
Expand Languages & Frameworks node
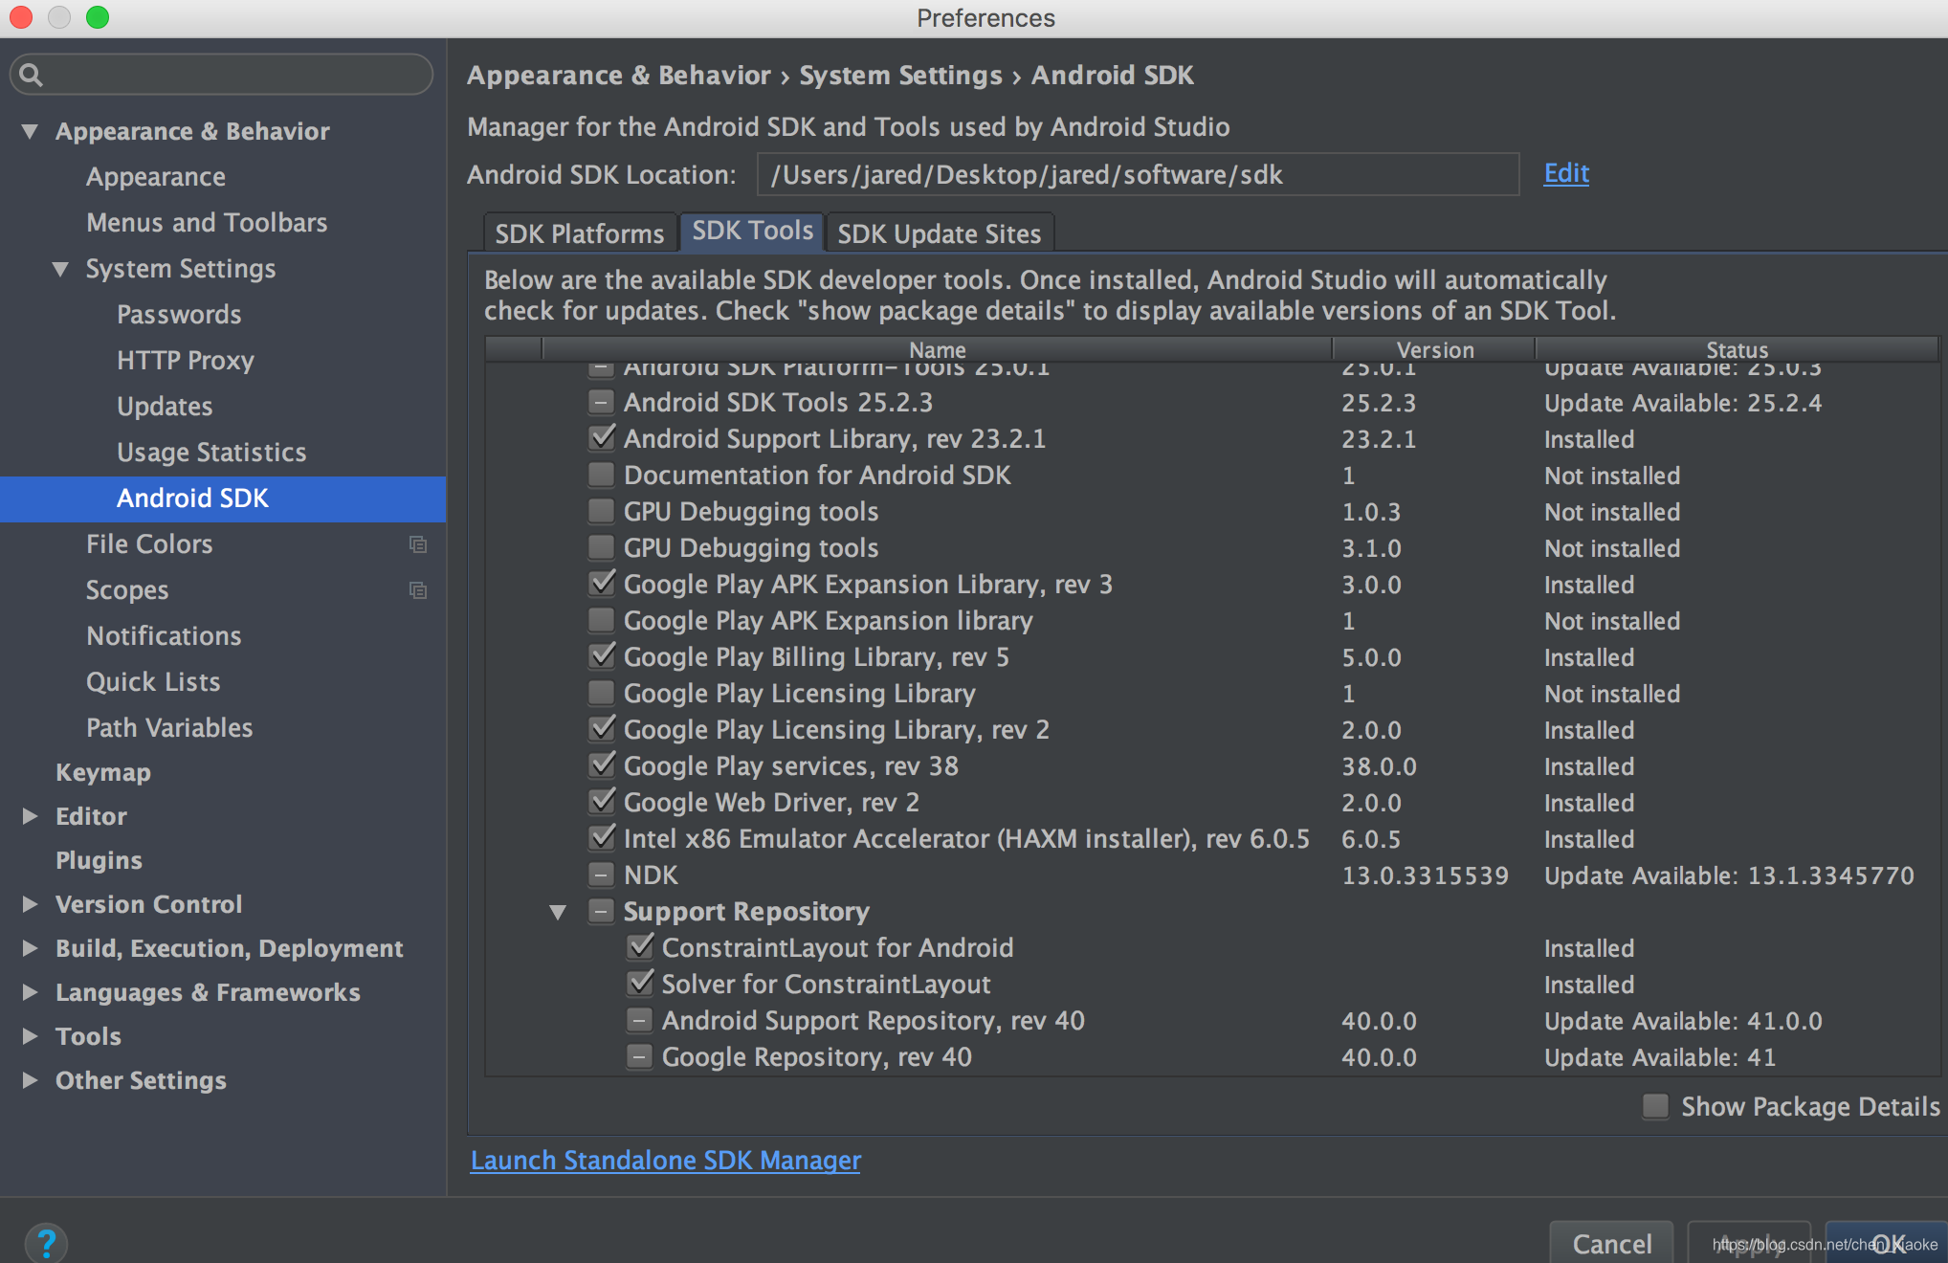tap(30, 992)
